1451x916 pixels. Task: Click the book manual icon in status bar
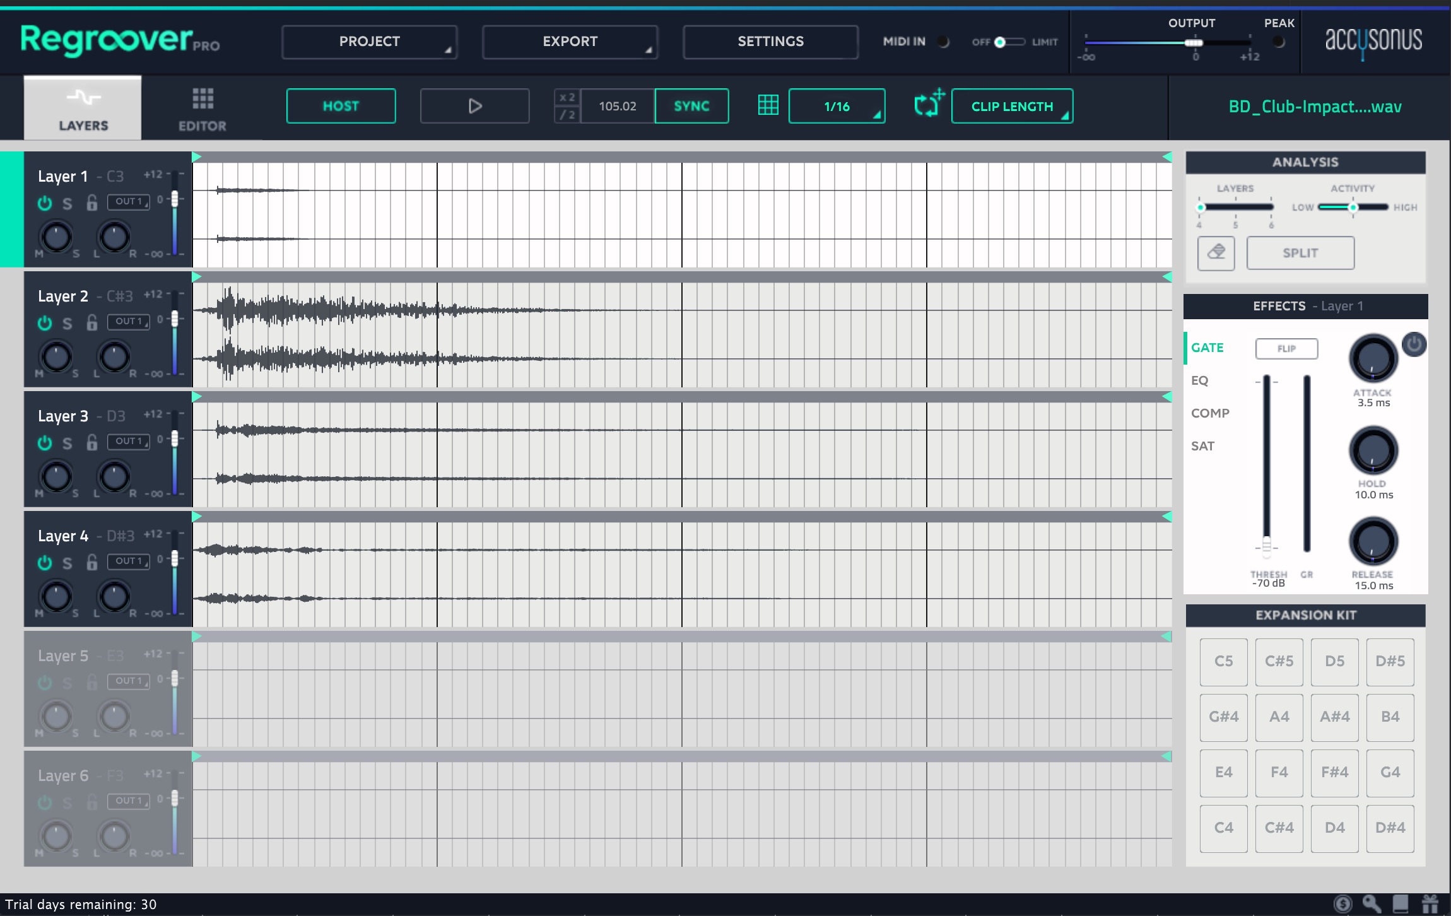(1401, 904)
